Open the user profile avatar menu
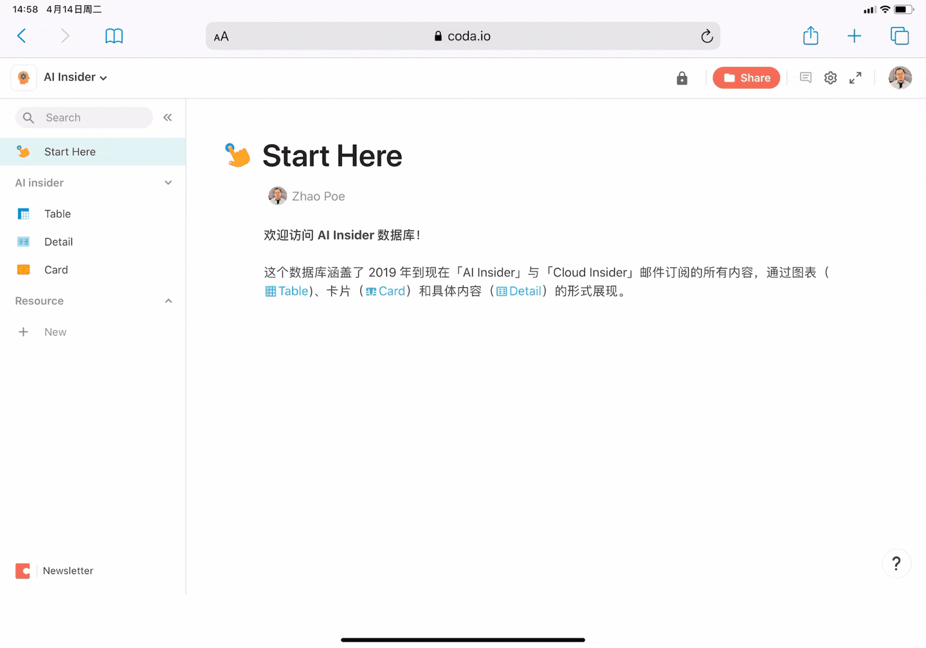 [x=900, y=78]
